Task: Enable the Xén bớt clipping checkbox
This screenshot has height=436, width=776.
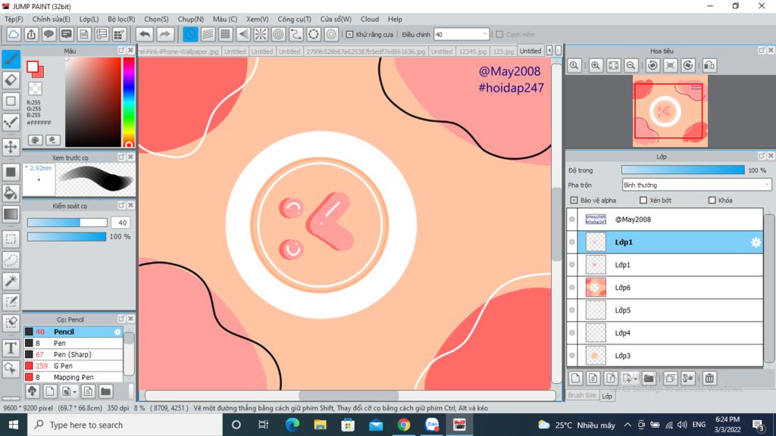Action: coord(643,200)
